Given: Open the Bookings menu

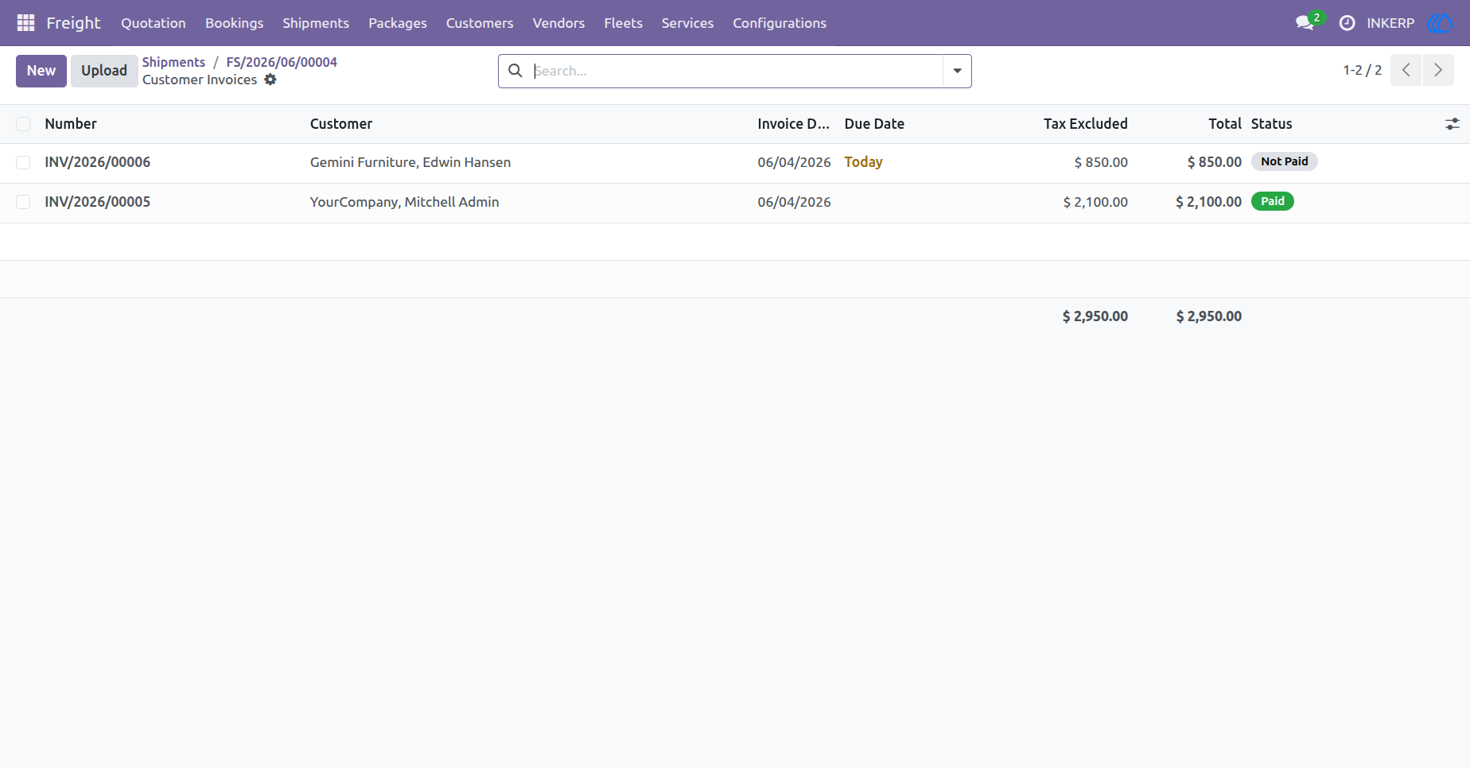Looking at the screenshot, I should click(234, 23).
